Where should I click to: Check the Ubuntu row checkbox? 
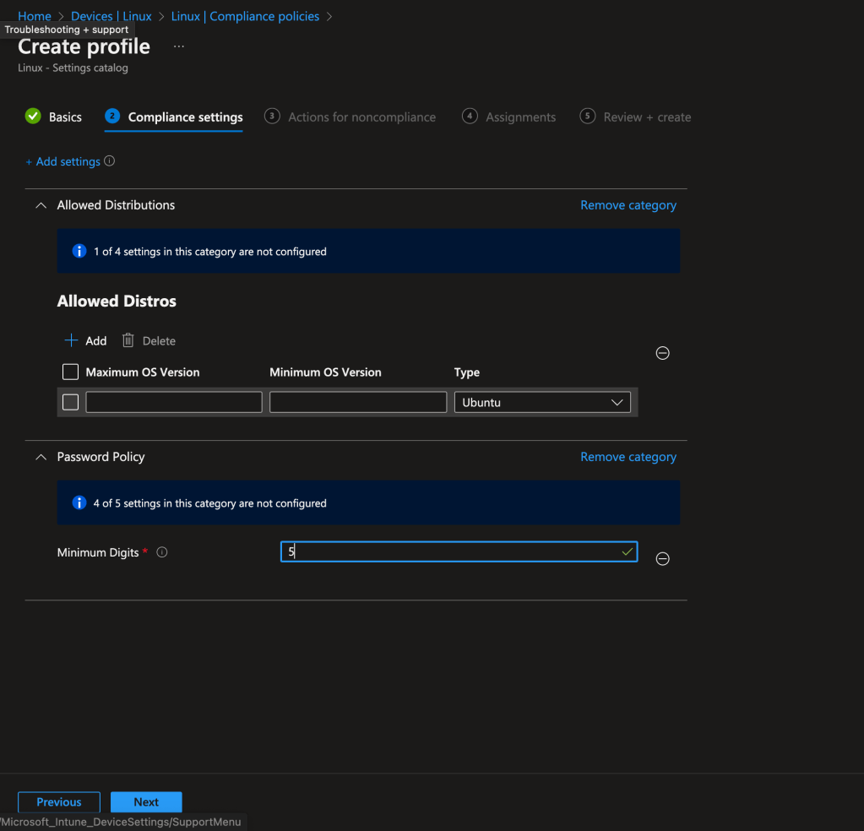71,402
